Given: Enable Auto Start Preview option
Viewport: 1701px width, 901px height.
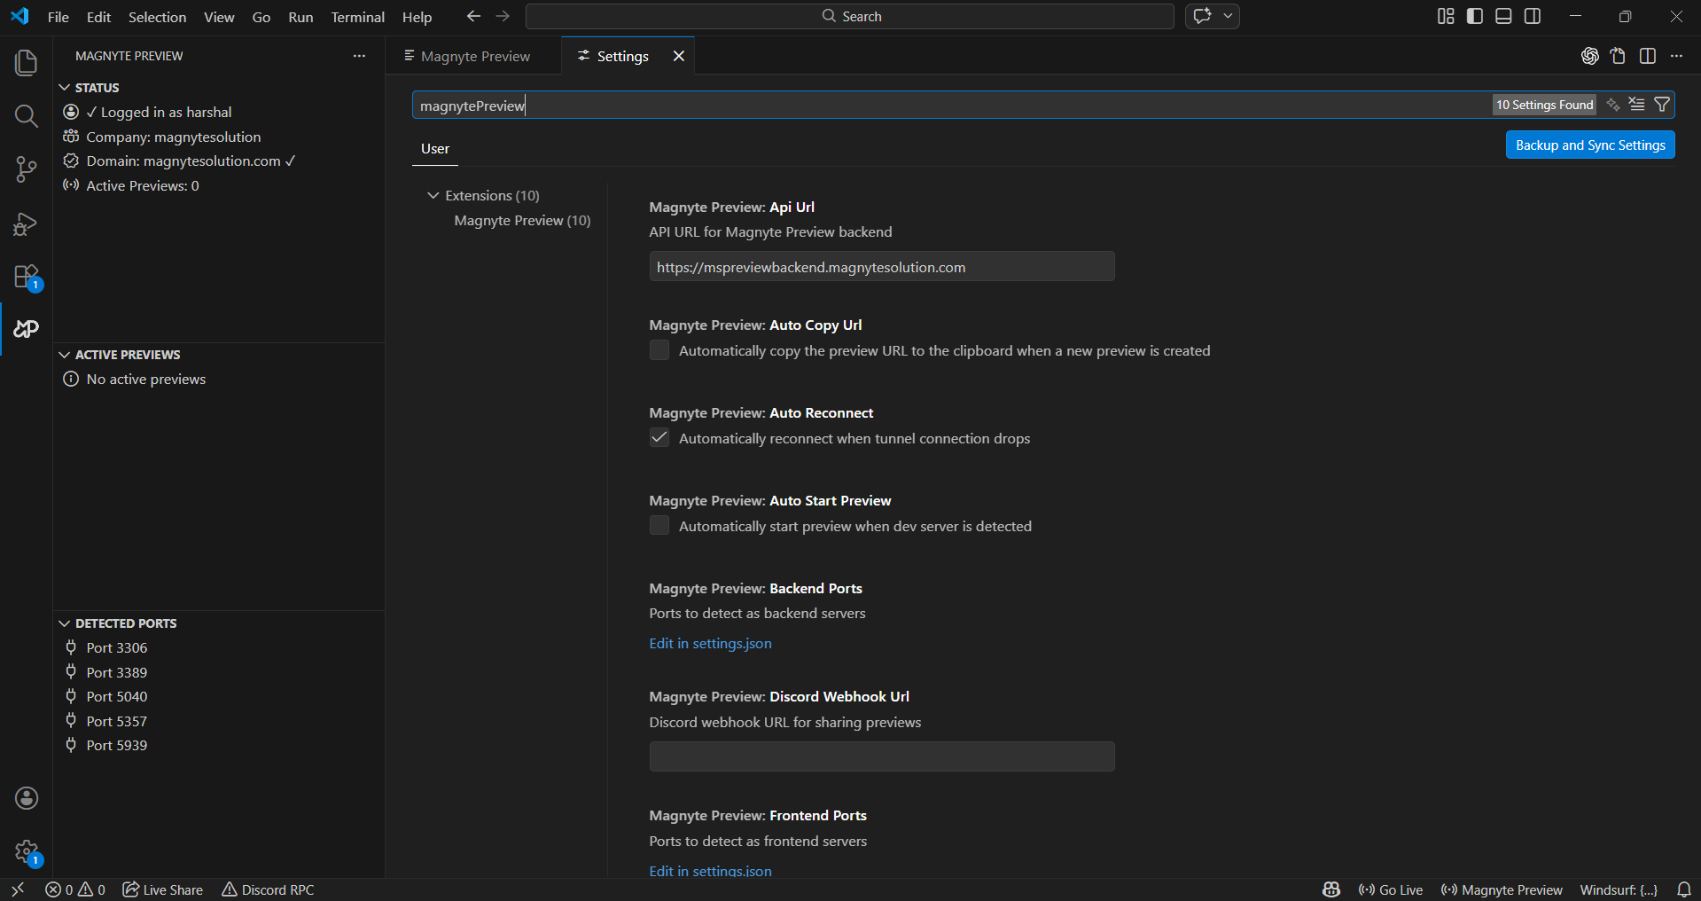Looking at the screenshot, I should click(x=659, y=525).
